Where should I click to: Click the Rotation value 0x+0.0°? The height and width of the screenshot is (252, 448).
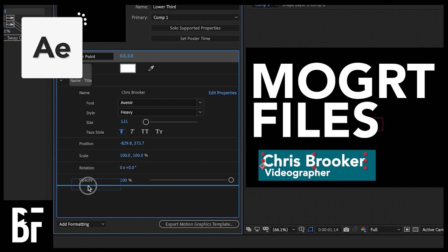[128, 168]
